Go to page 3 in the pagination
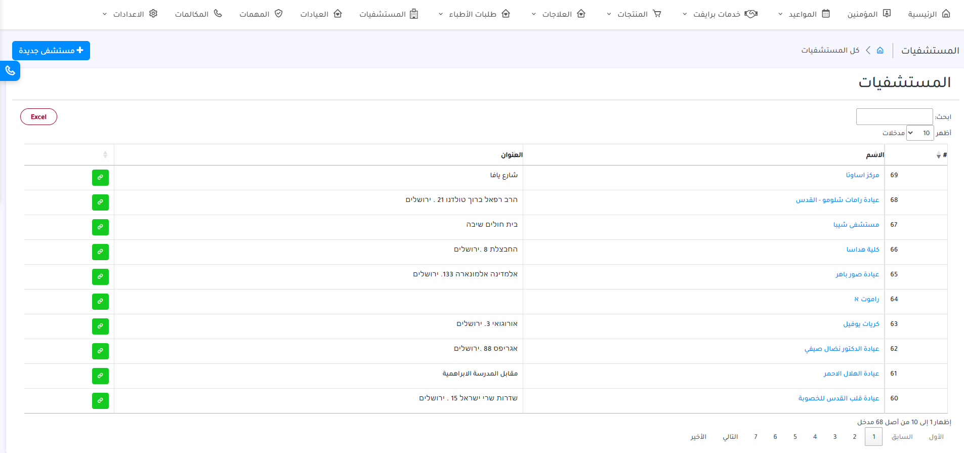The image size is (964, 453). 835,437
